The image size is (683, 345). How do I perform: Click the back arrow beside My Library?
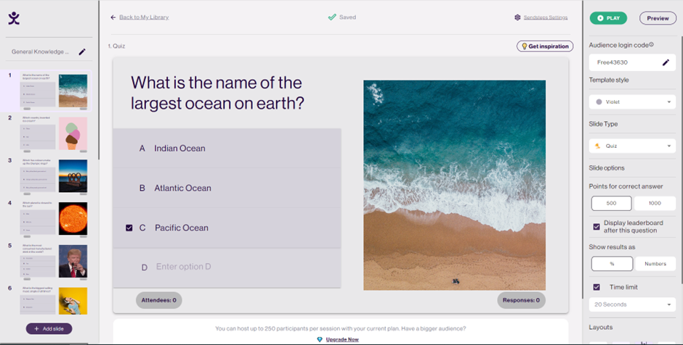click(113, 17)
